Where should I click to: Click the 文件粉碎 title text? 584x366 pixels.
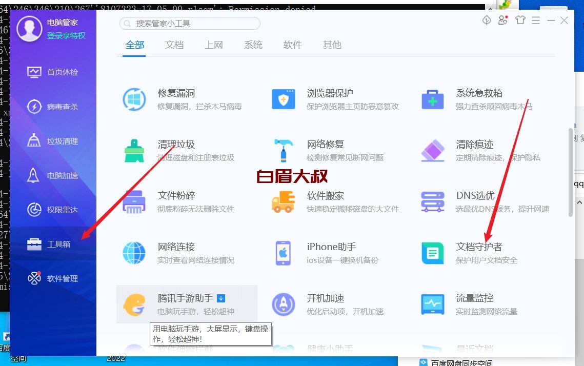click(176, 195)
